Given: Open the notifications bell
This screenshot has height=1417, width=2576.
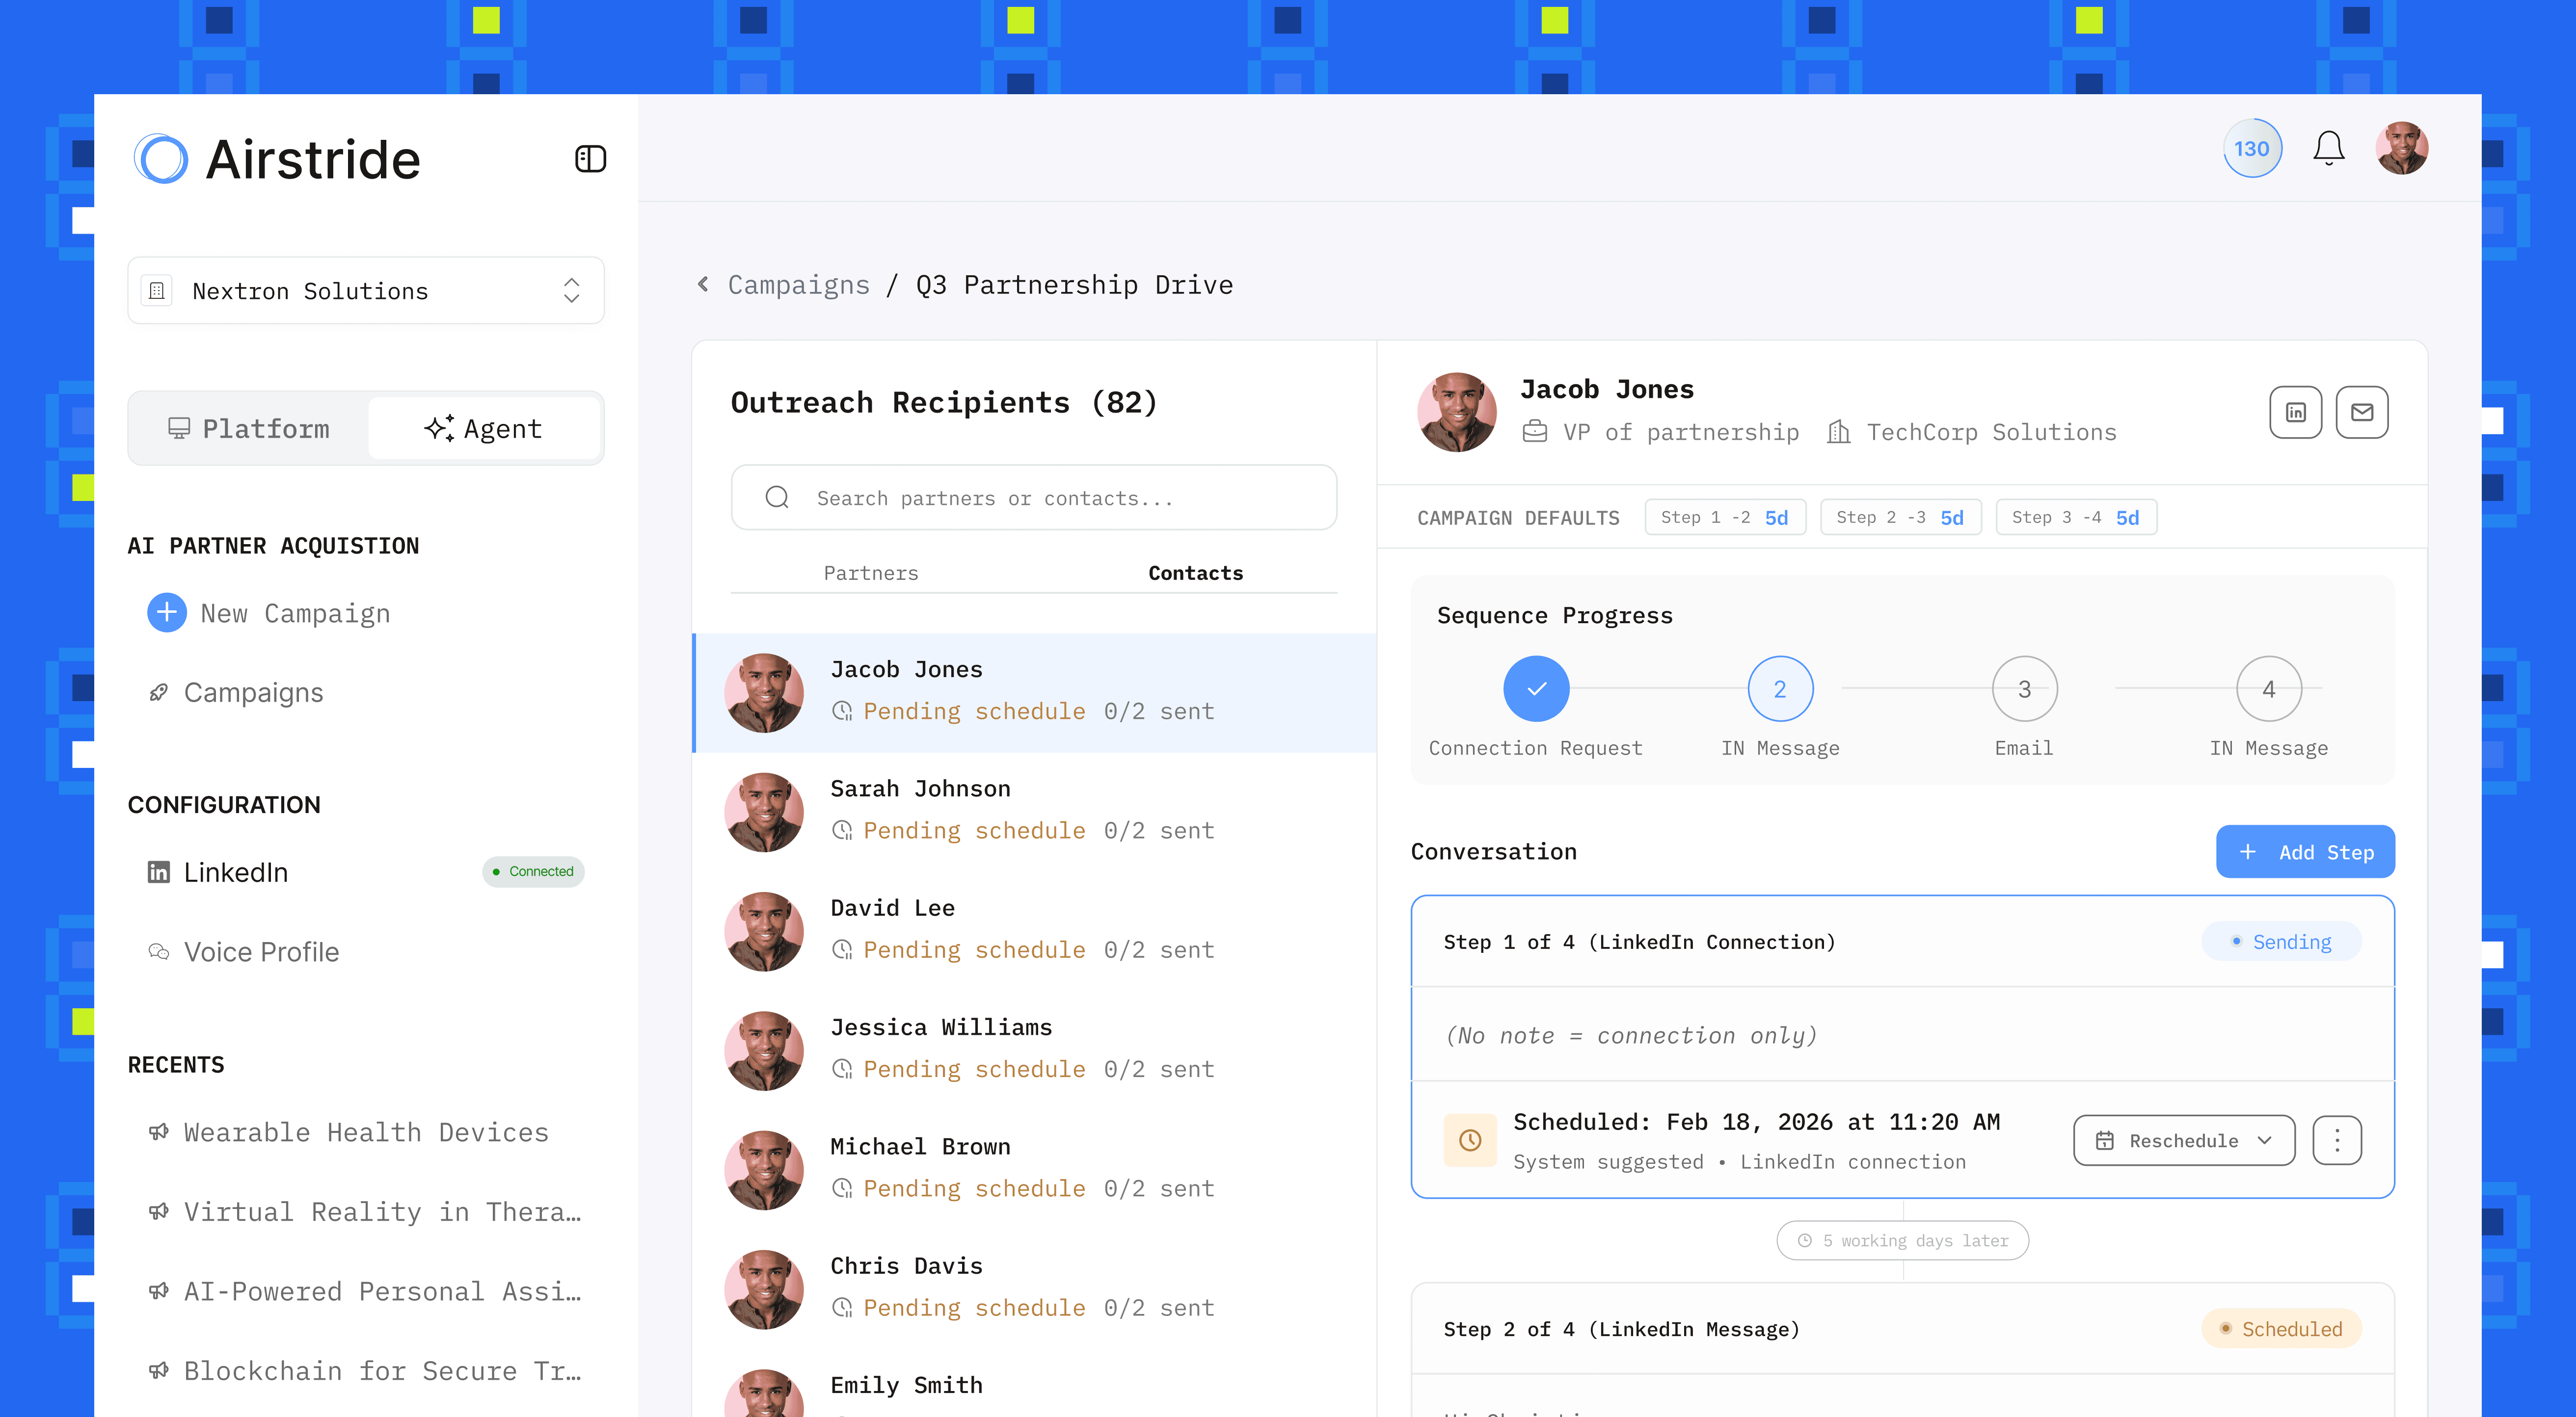Looking at the screenshot, I should (x=2328, y=149).
